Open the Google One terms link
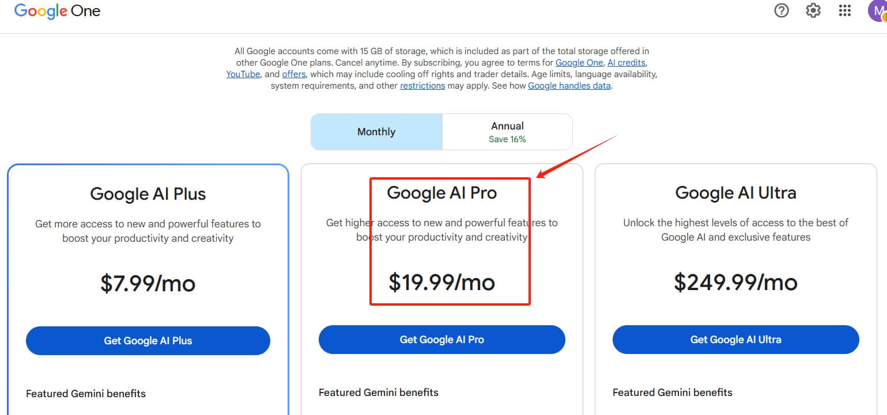 579,62
